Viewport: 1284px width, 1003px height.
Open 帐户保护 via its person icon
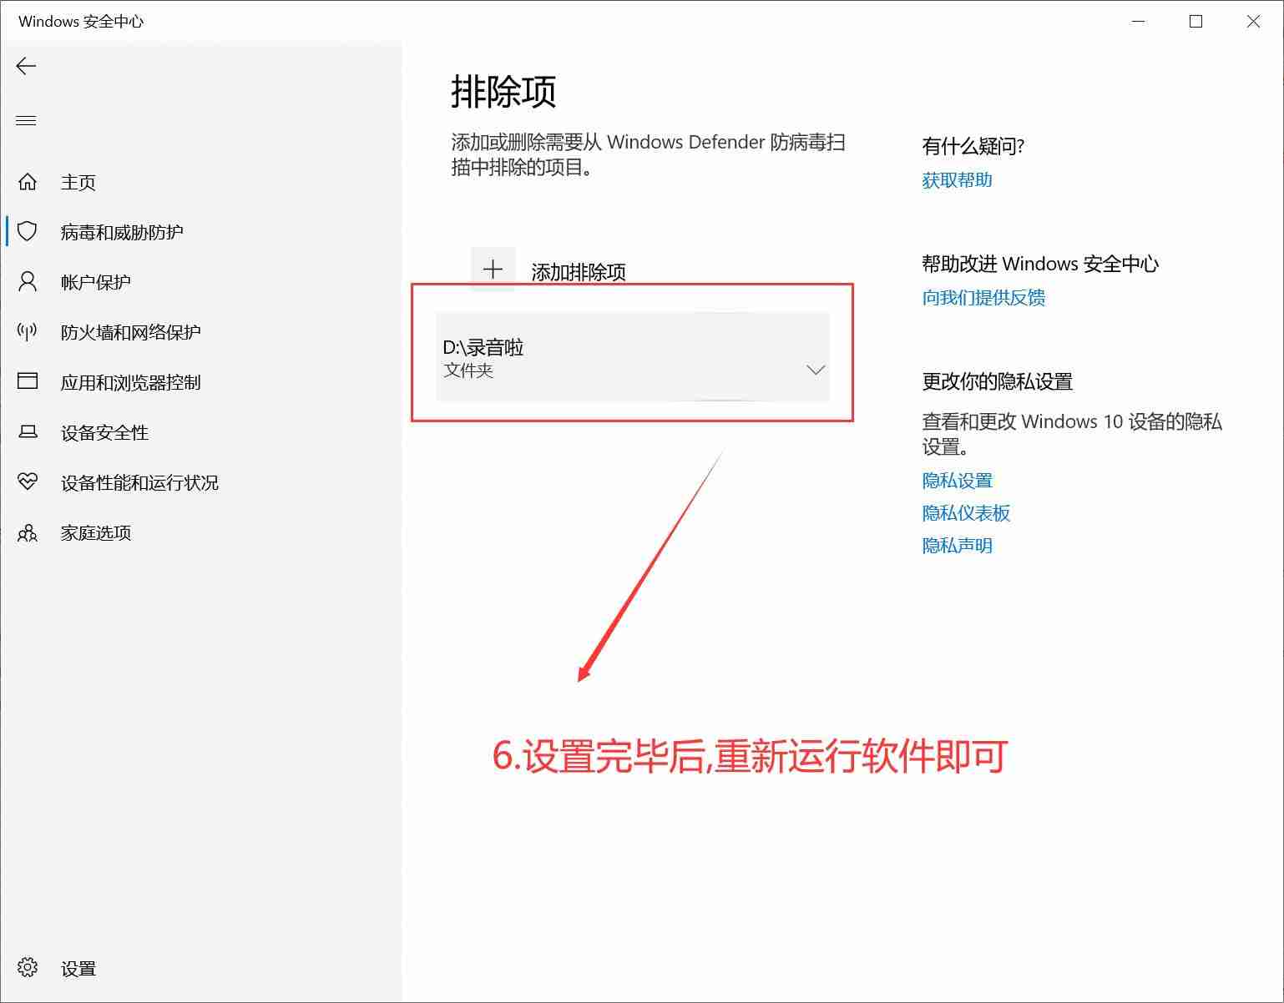coord(28,282)
